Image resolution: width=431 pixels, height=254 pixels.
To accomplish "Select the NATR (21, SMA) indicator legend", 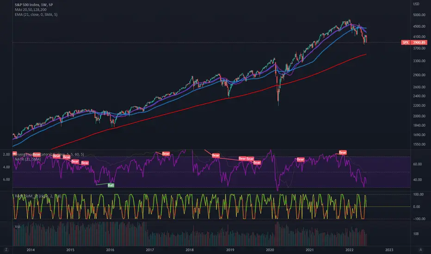I will [28, 159].
